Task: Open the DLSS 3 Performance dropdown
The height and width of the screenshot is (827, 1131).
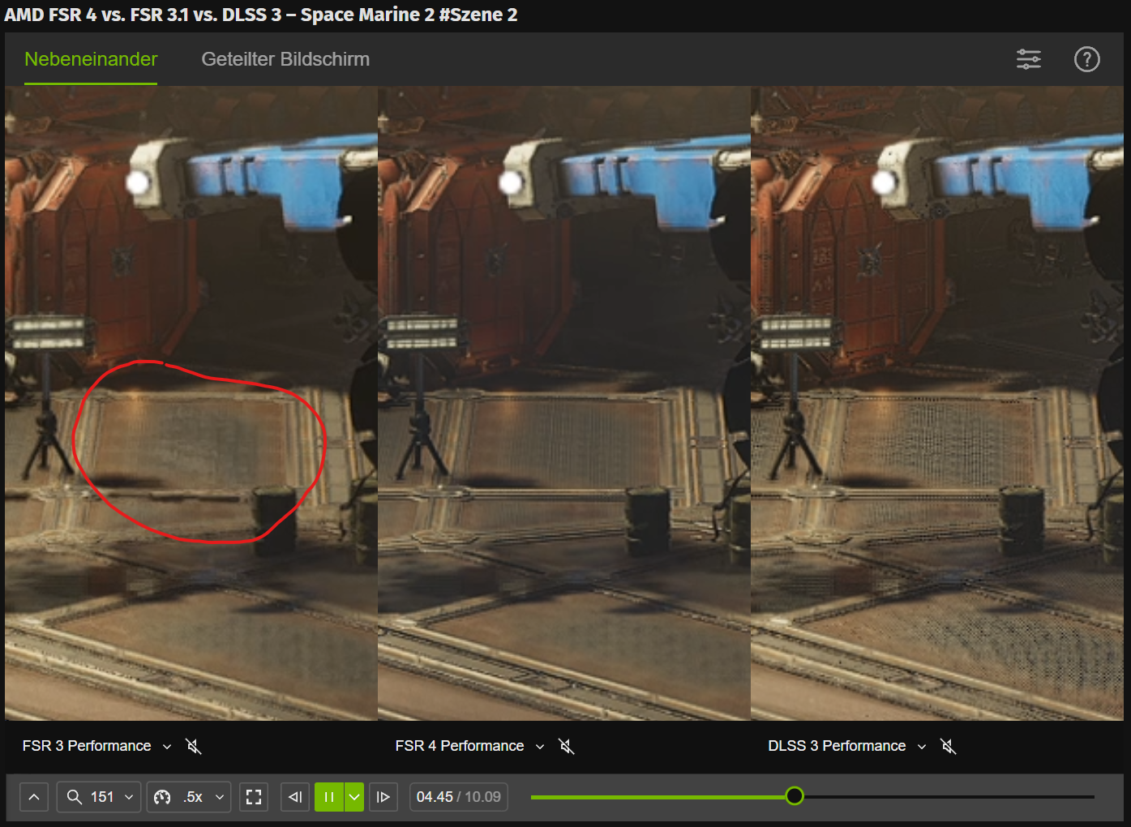Action: coord(847,746)
